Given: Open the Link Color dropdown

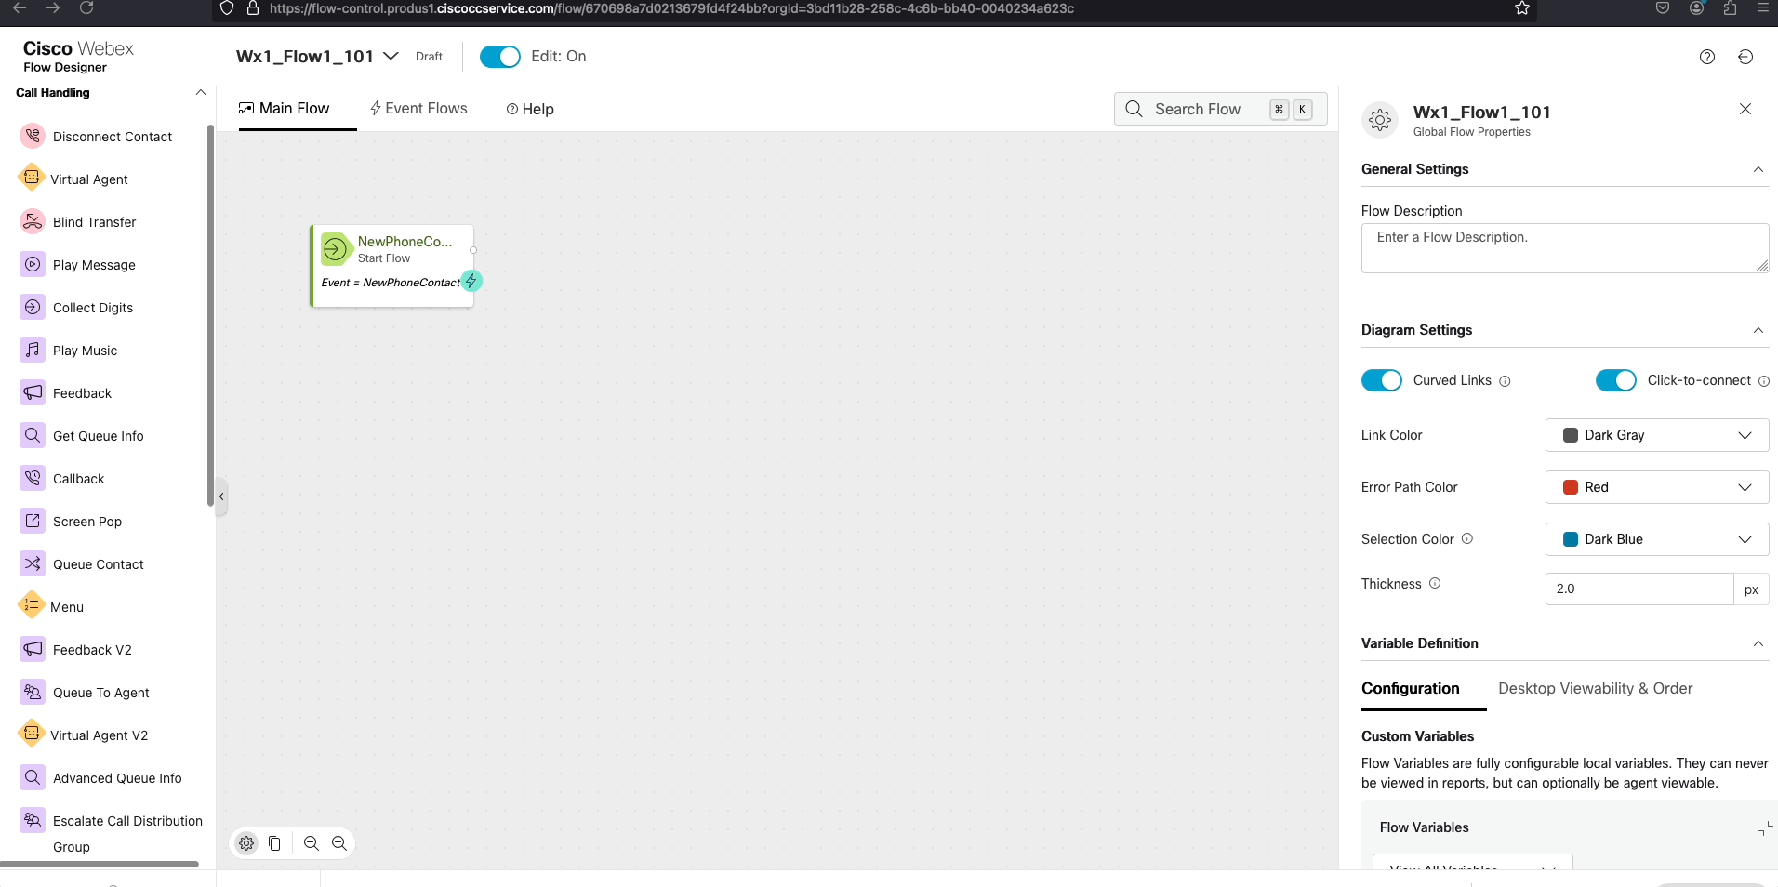Looking at the screenshot, I should pyautogui.click(x=1656, y=435).
